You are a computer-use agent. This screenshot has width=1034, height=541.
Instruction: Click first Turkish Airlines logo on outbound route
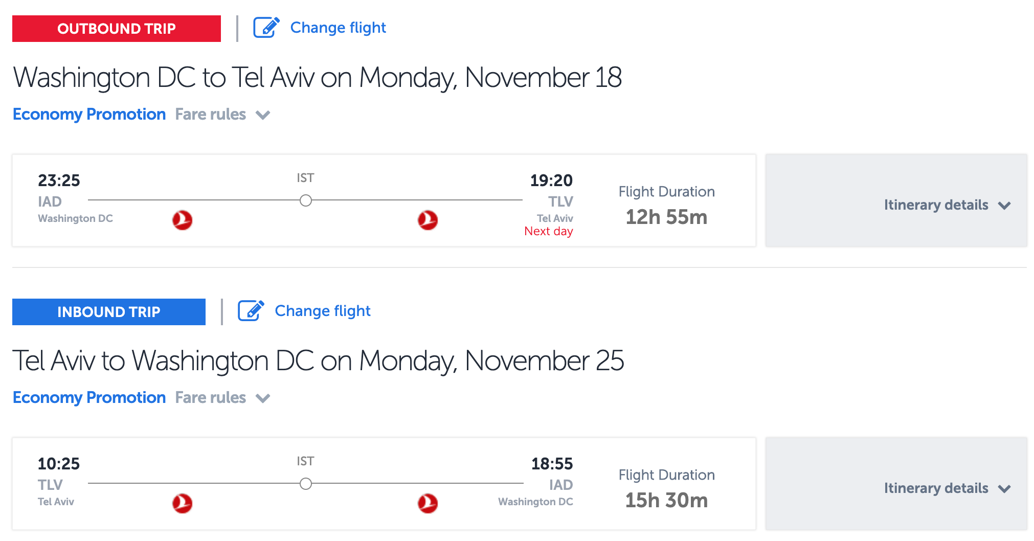(182, 220)
